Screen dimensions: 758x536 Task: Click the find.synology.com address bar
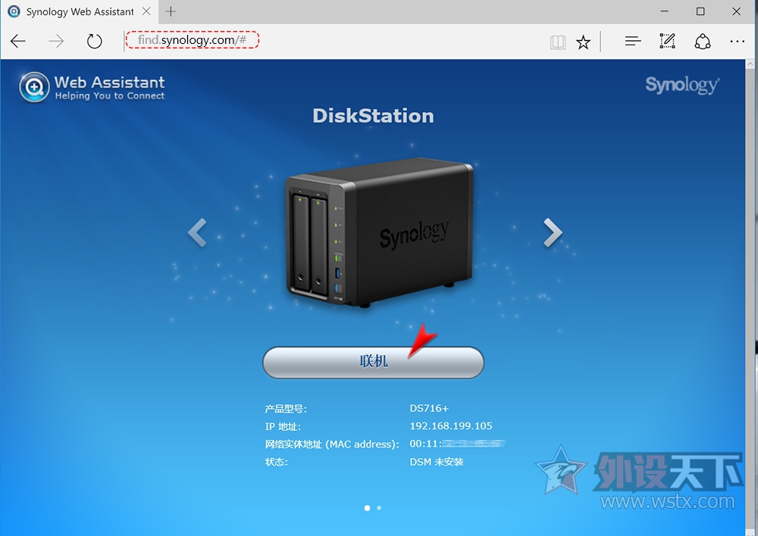(x=193, y=39)
